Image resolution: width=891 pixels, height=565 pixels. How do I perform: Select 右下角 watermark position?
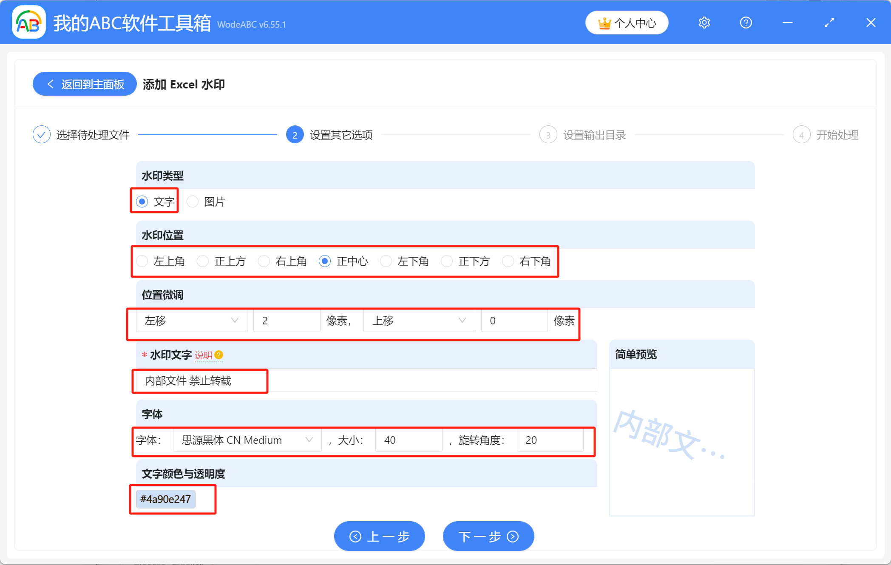[508, 261]
